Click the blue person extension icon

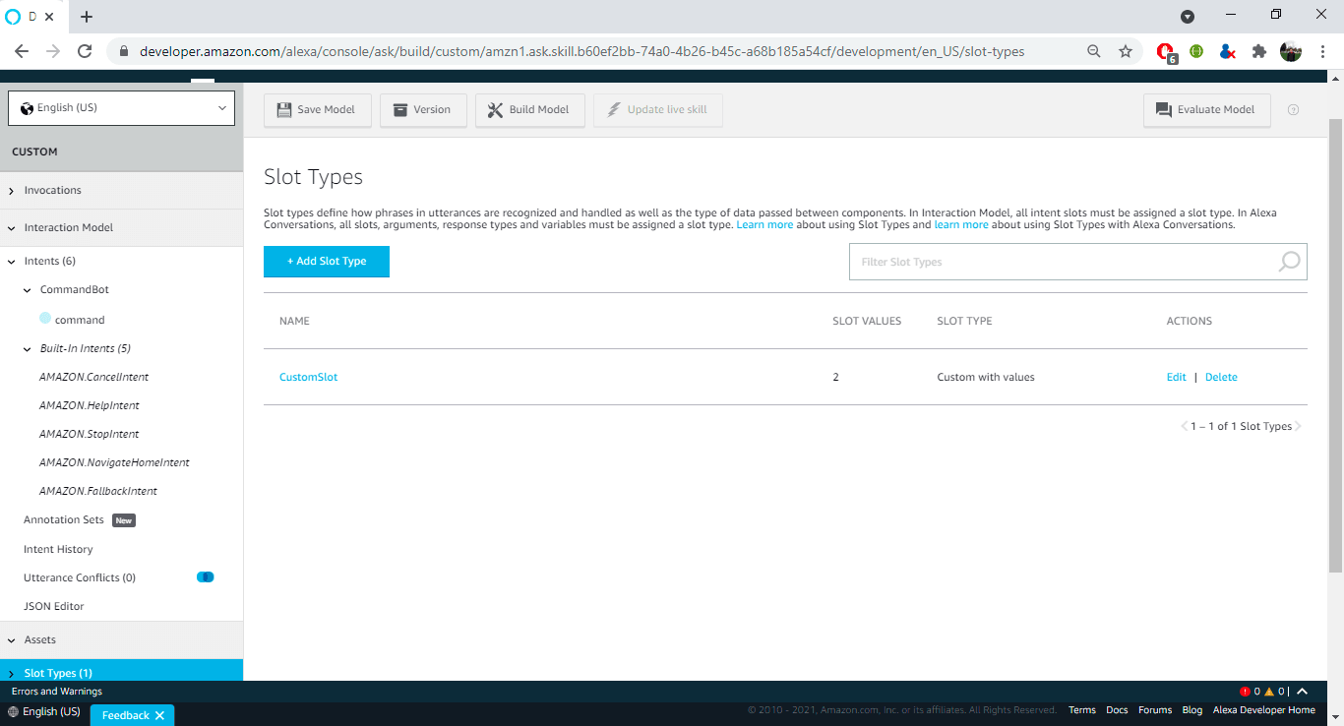tap(1227, 51)
